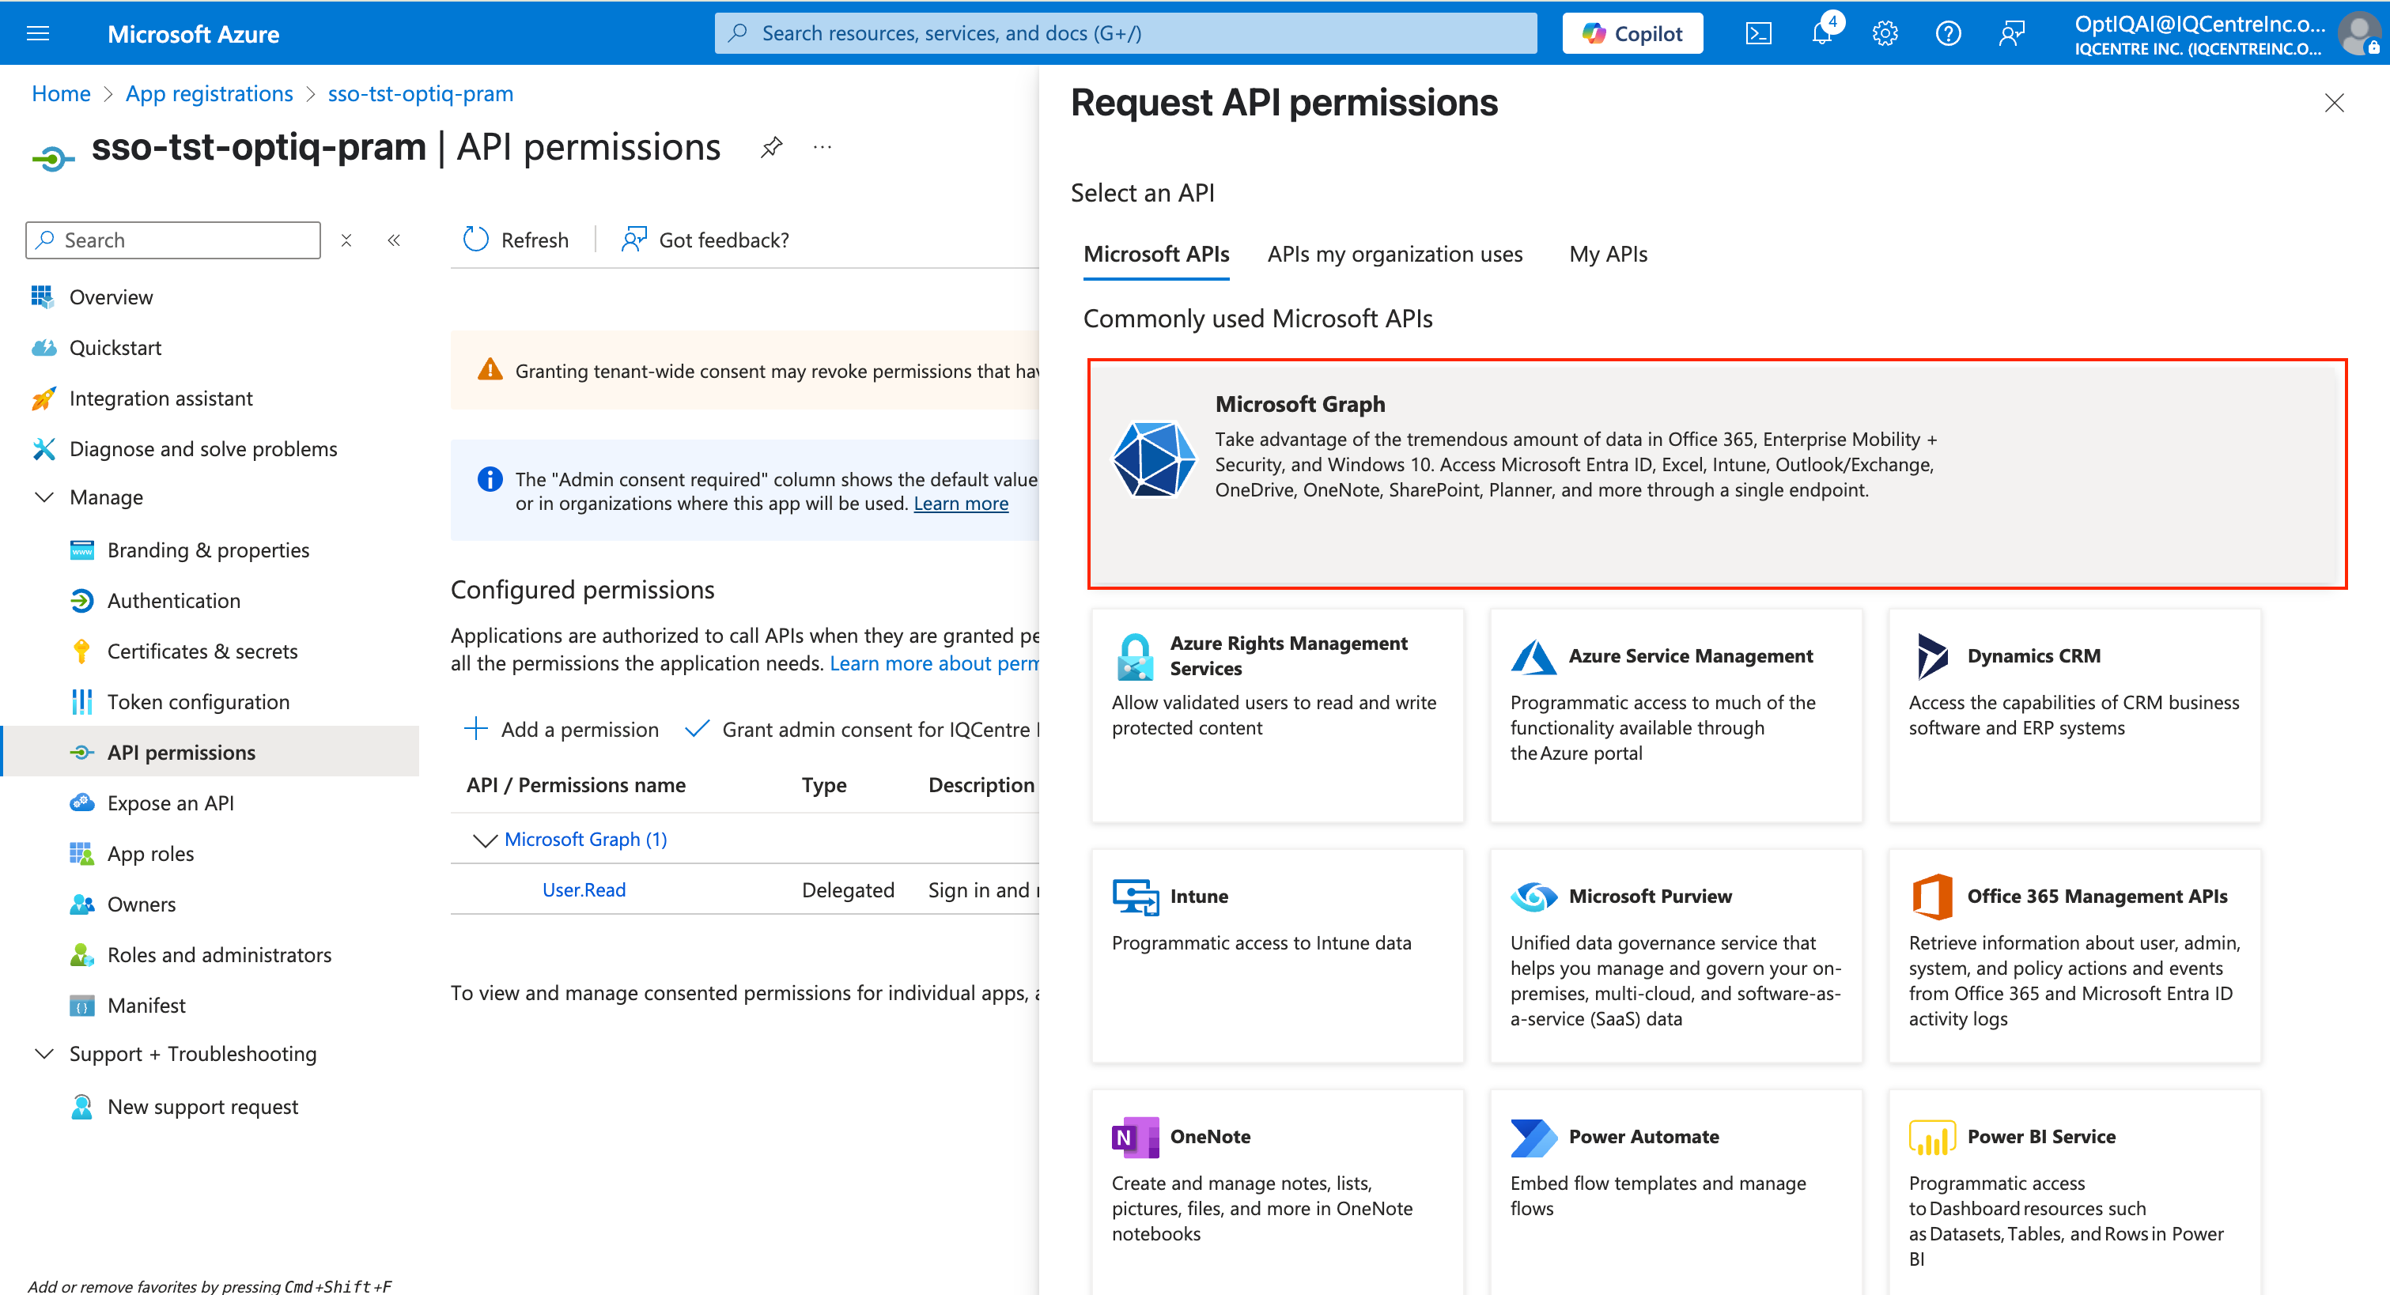Viewport: 2390px width, 1295px height.
Task: Click the global search resources field
Action: (1125, 33)
